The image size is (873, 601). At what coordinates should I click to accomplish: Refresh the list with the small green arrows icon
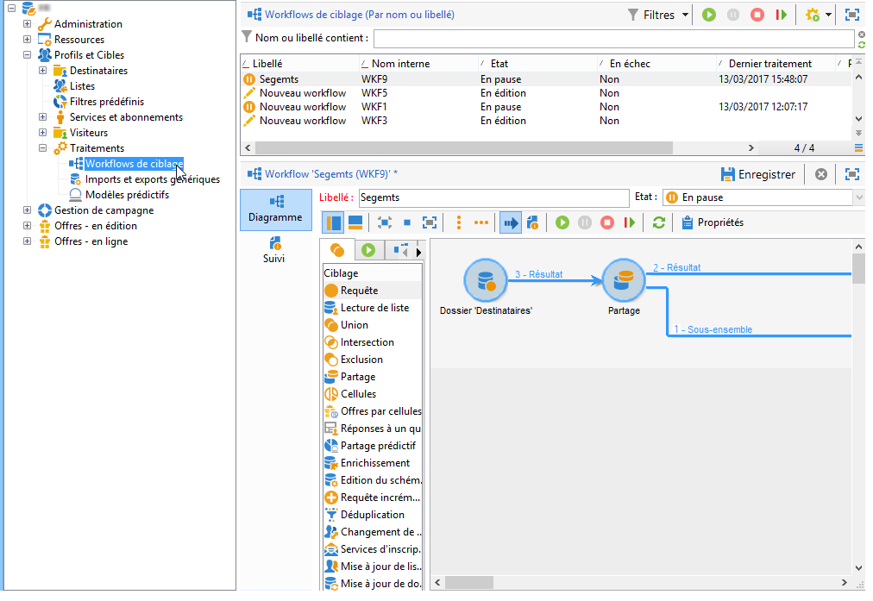click(x=861, y=45)
